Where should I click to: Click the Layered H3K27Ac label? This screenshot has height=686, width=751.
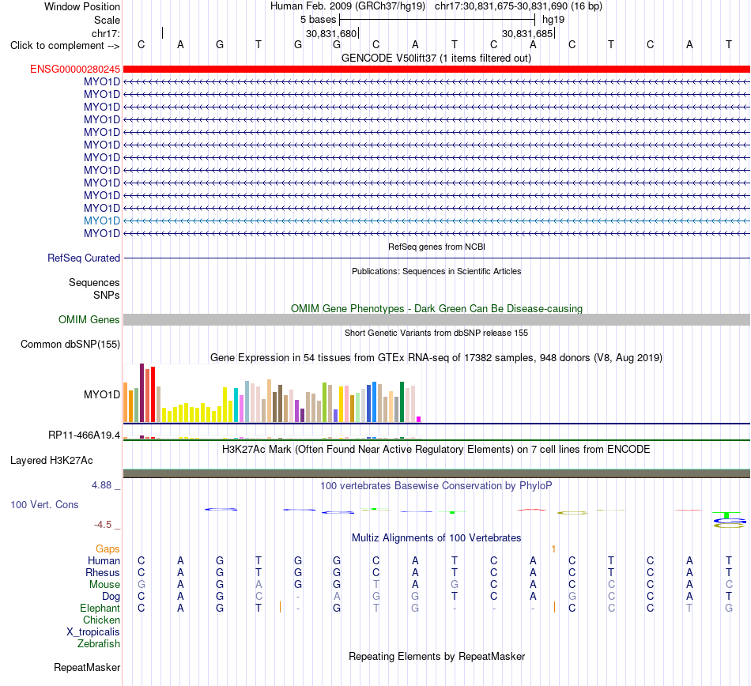pos(51,461)
